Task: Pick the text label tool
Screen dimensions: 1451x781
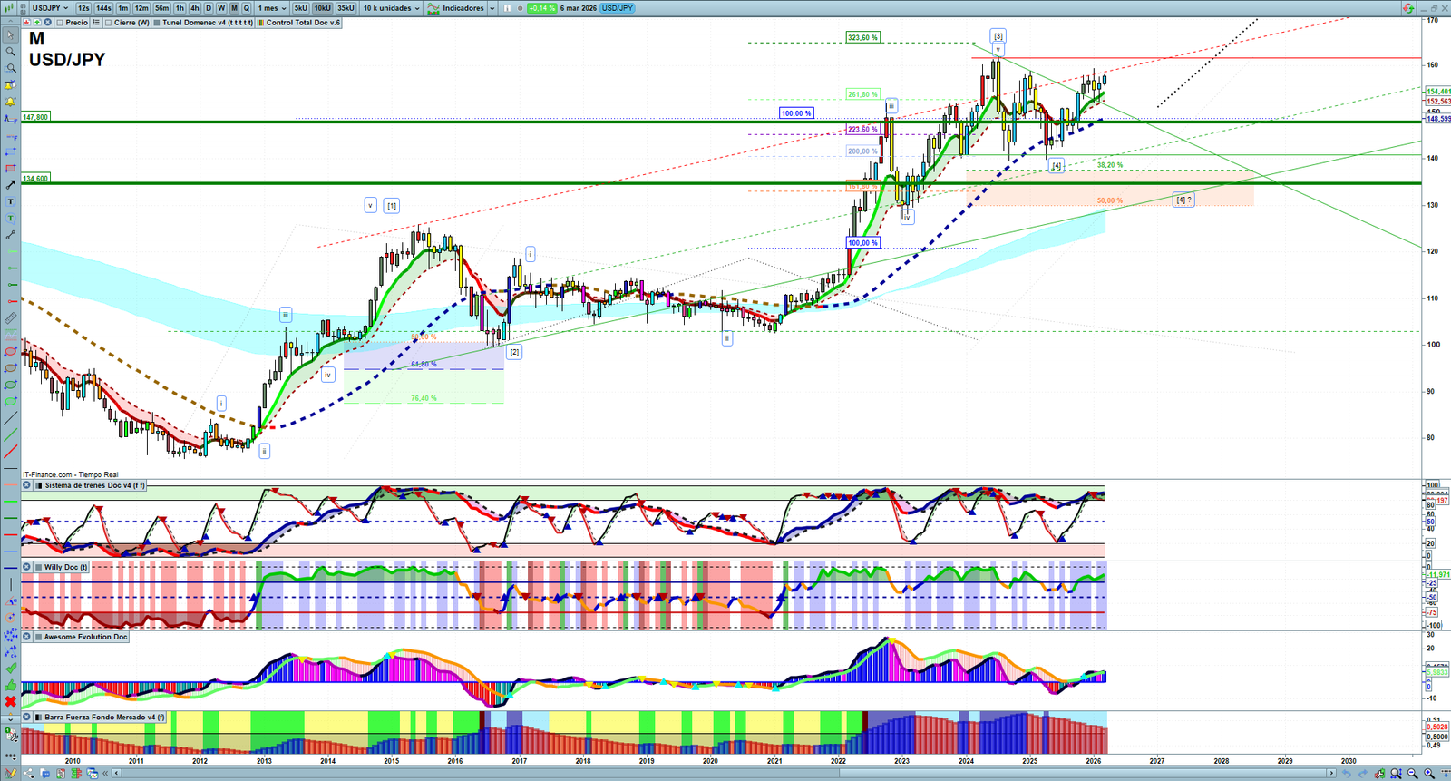Action: coord(11,201)
